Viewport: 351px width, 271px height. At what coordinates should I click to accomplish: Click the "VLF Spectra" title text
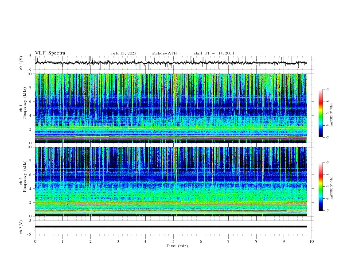coord(50,53)
